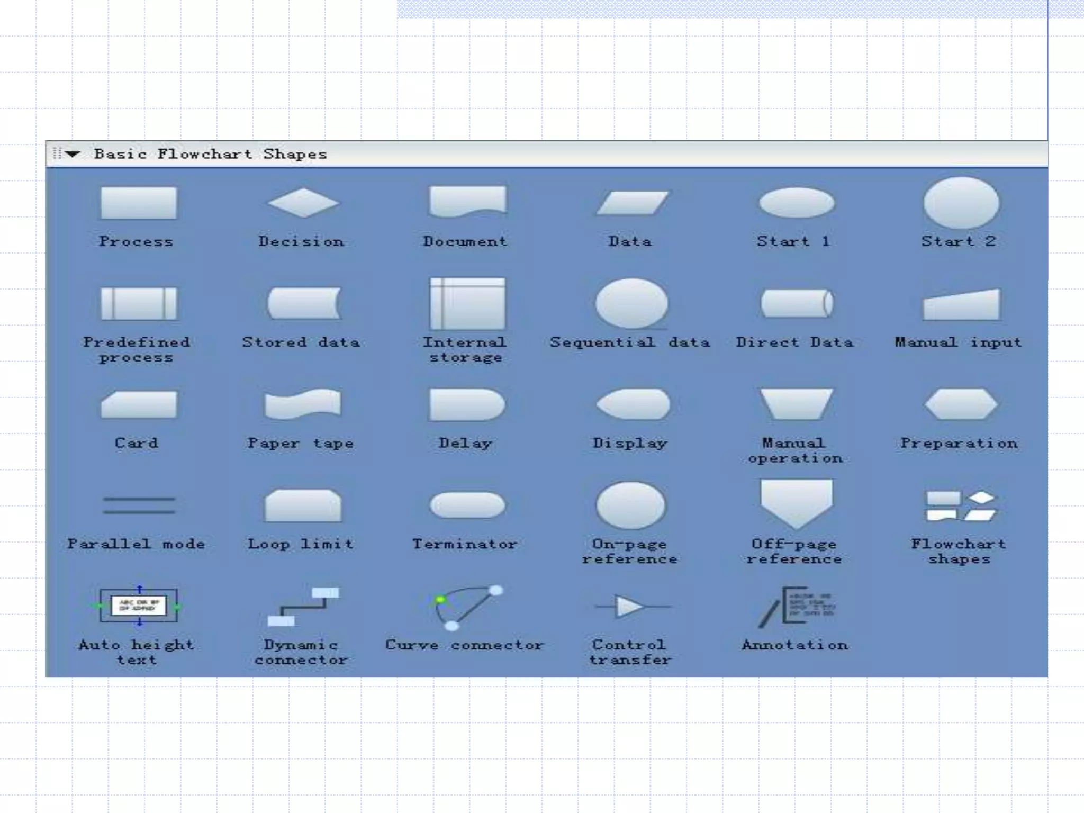Choose the Direct Data cylinder shape

coord(797,303)
